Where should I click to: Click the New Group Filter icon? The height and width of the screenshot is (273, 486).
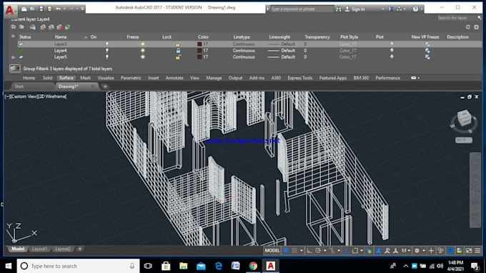(x=21, y=27)
